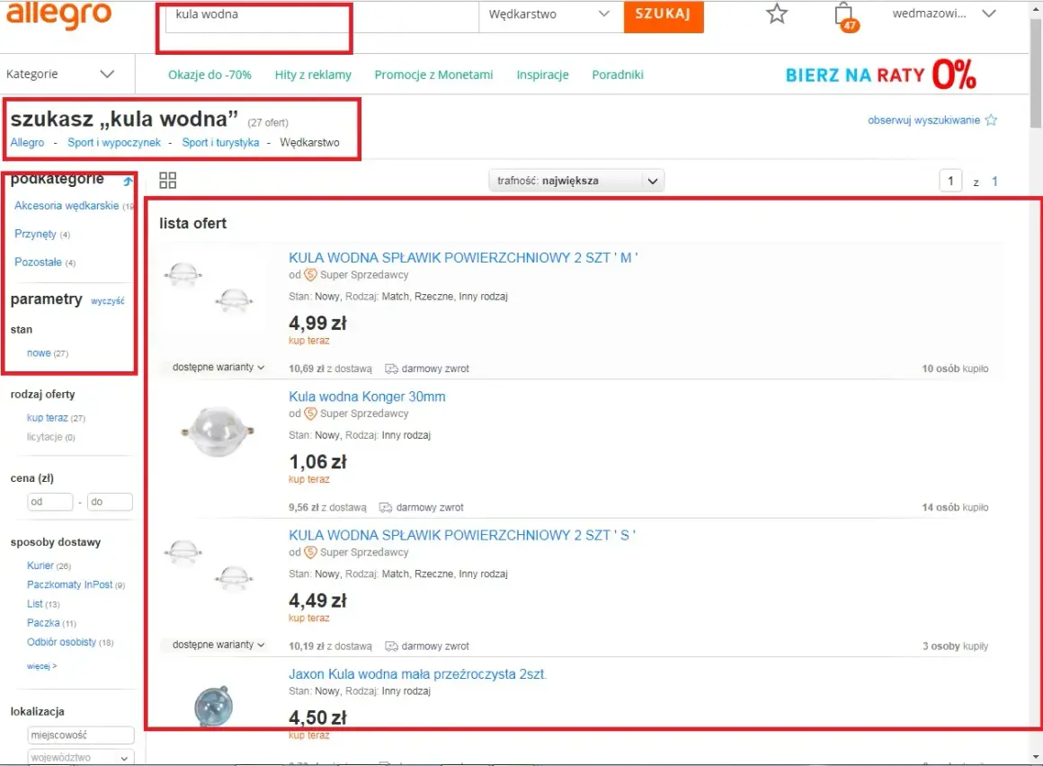Image resolution: width=1043 pixels, height=766 pixels.
Task: Open Jaxon kula wodna thumbnail
Action: pos(213,706)
